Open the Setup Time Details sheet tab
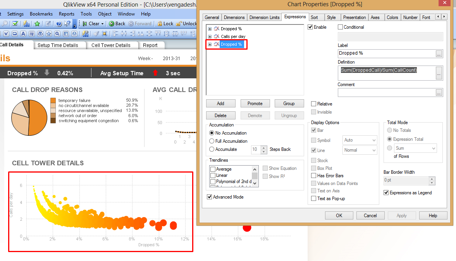 point(58,45)
